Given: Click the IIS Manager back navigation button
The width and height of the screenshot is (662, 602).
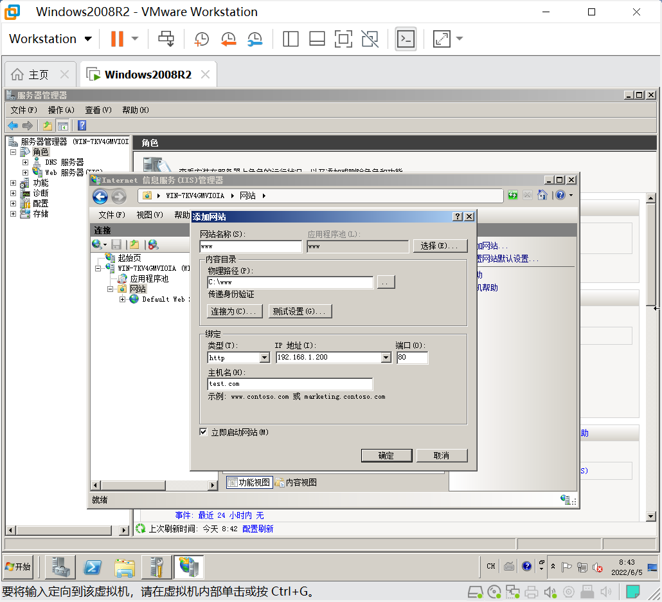Looking at the screenshot, I should pos(100,196).
